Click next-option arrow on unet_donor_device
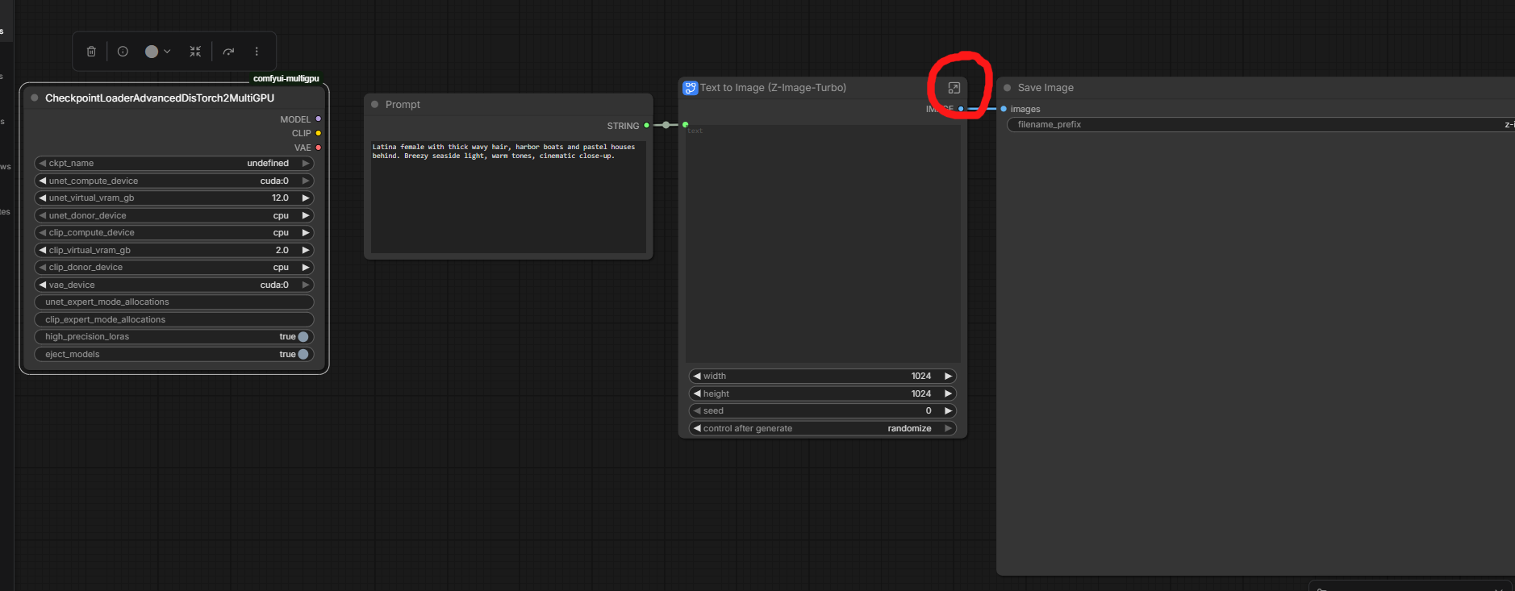The height and width of the screenshot is (591, 1515). [x=306, y=215]
